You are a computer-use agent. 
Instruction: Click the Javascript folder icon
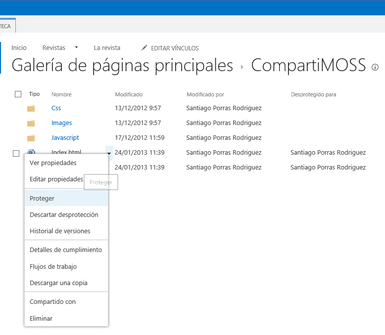pos(31,138)
